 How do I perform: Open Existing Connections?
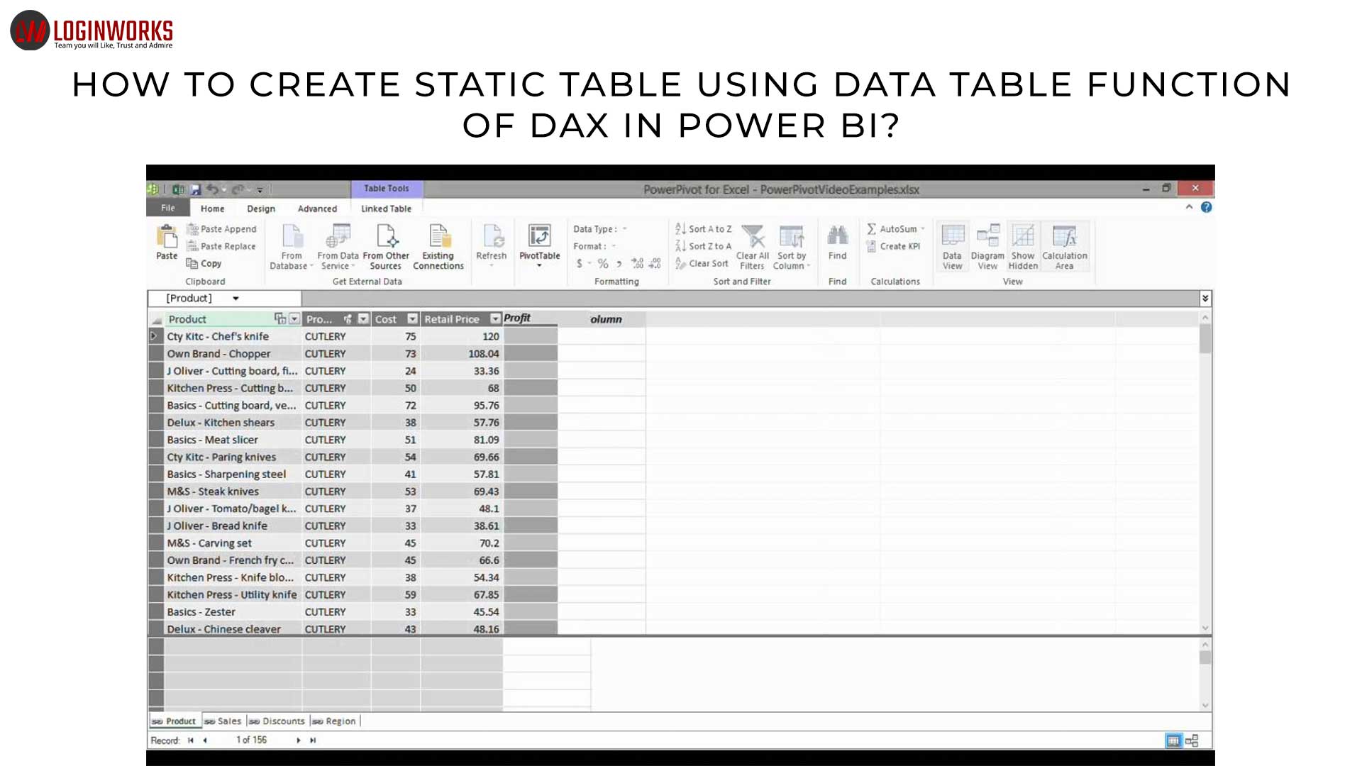[438, 245]
